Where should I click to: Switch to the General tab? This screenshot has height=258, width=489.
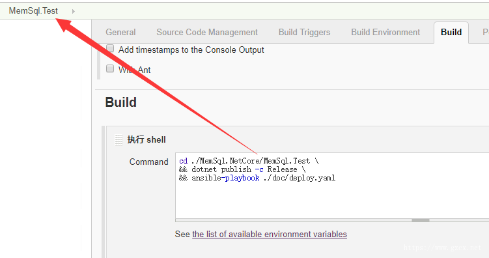[x=120, y=32]
